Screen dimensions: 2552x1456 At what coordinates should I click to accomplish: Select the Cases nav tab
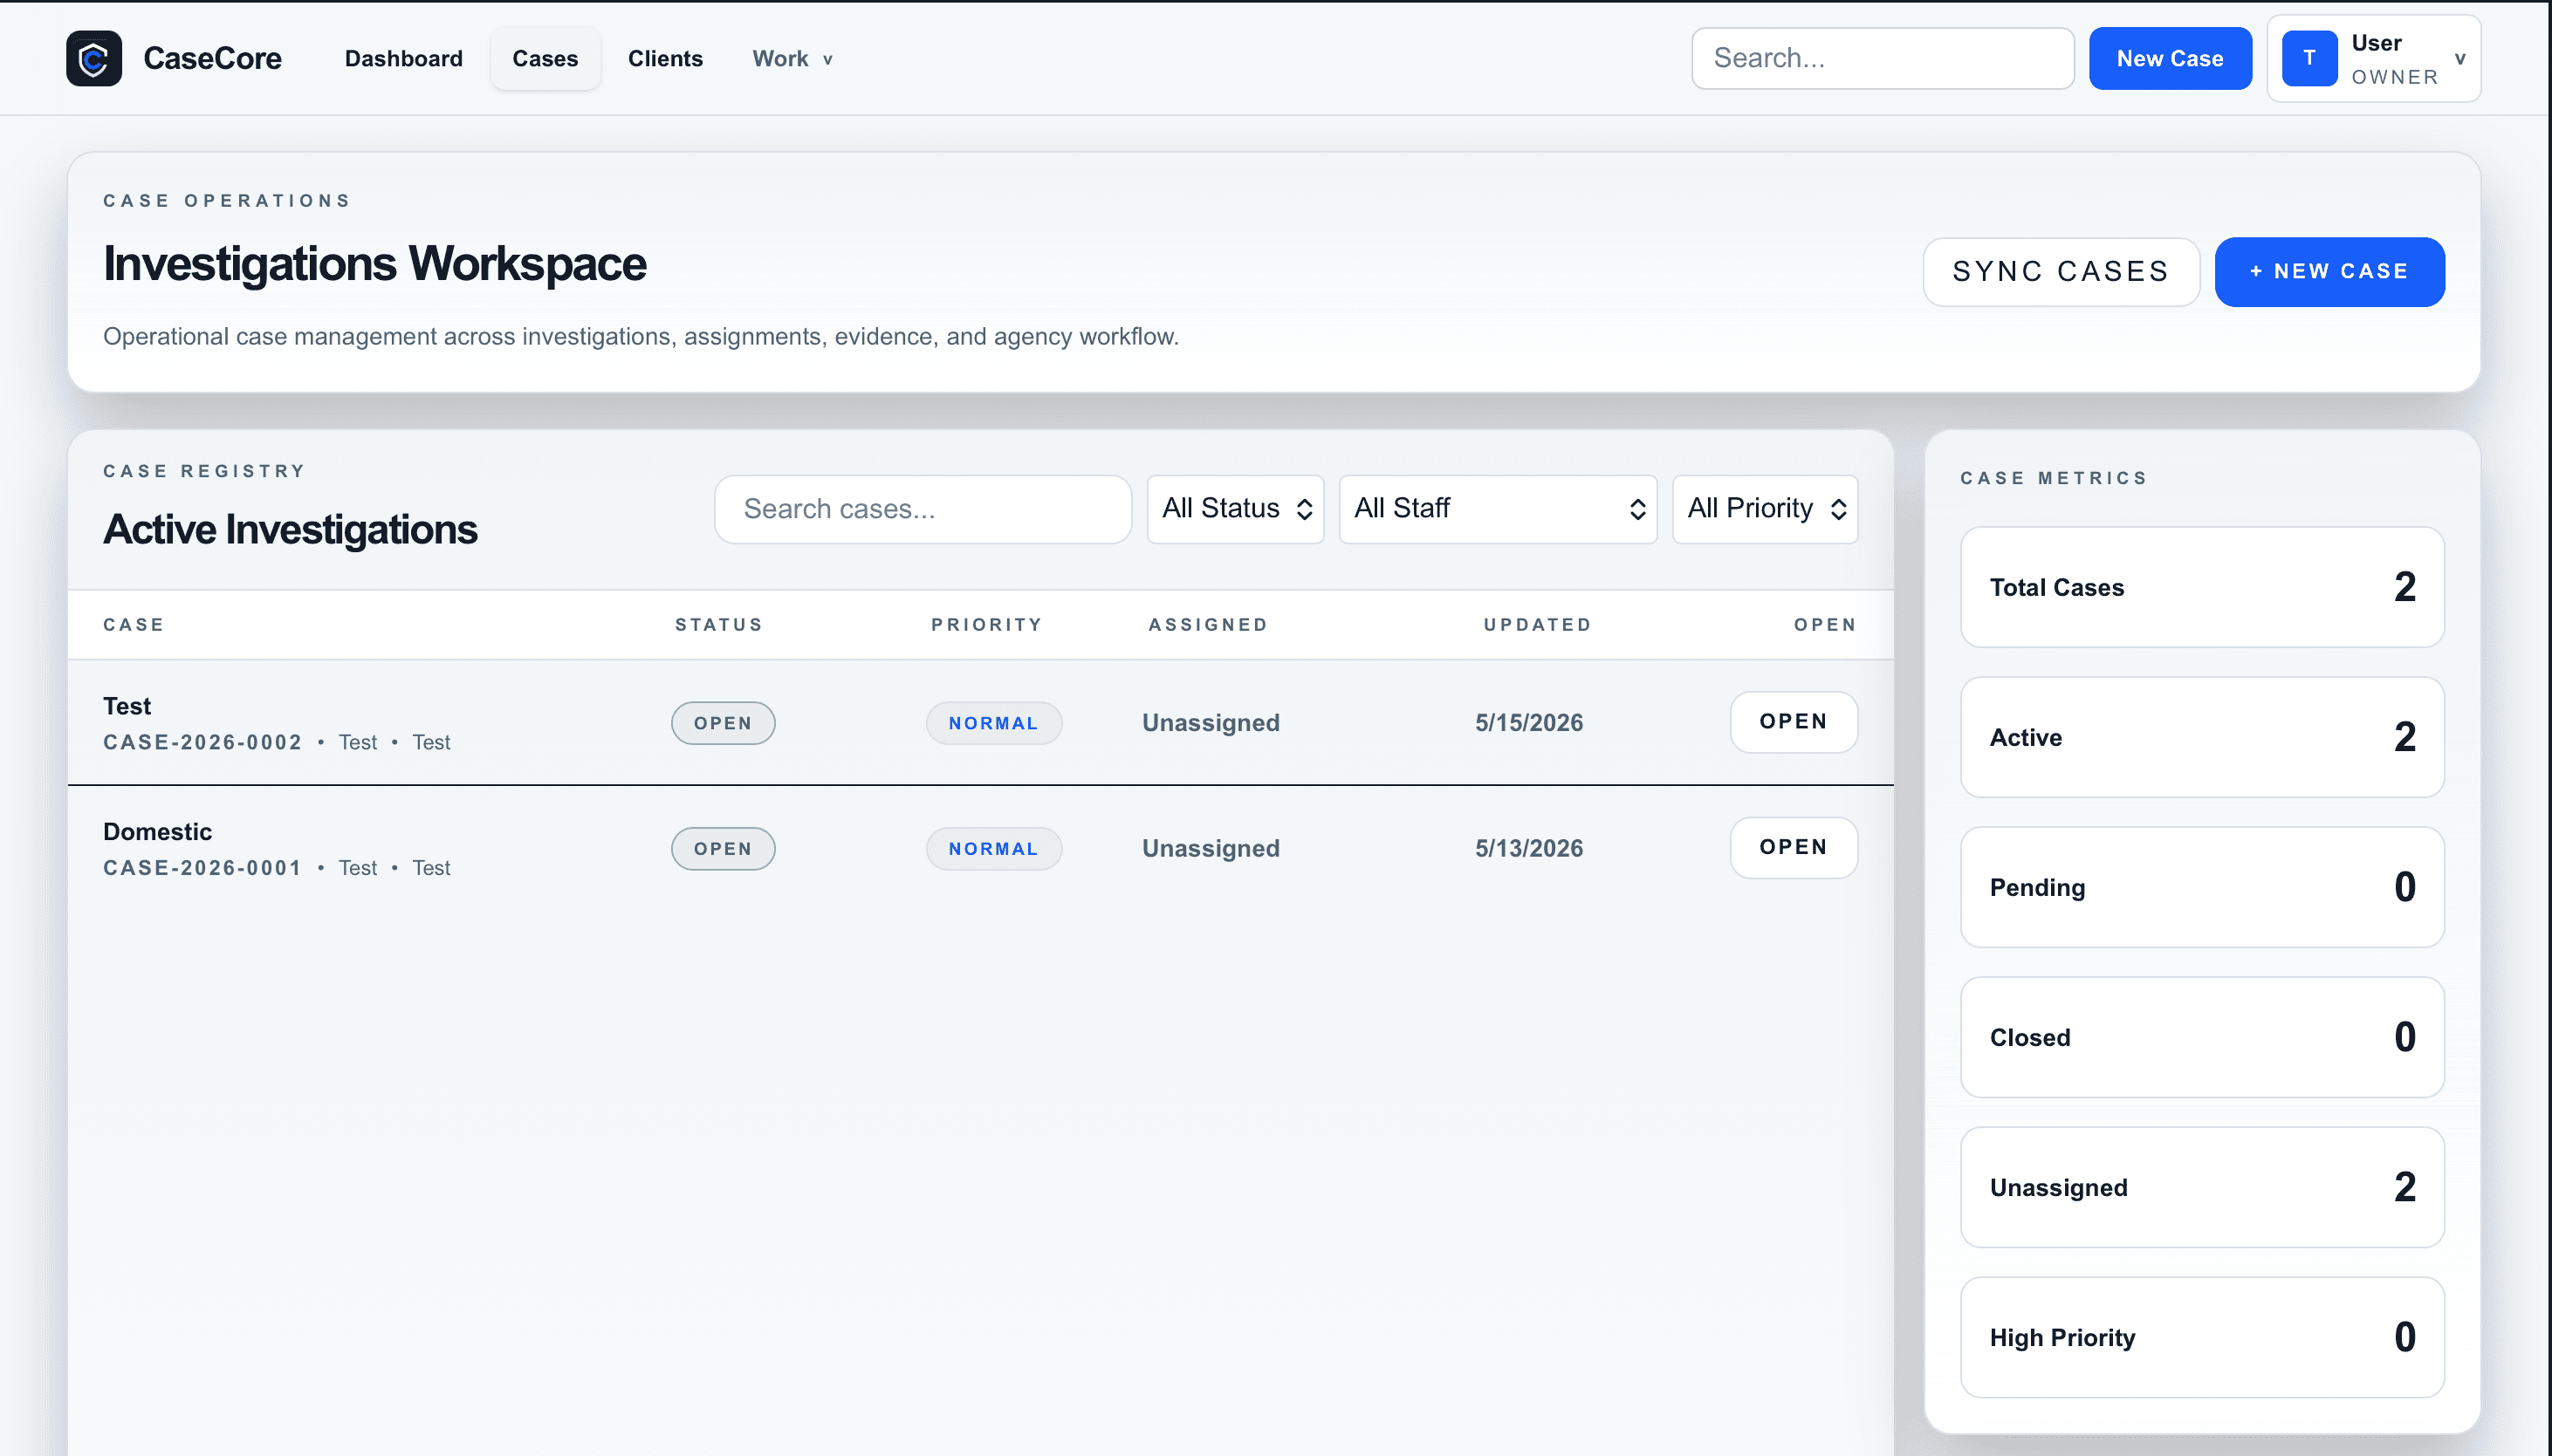545,58
